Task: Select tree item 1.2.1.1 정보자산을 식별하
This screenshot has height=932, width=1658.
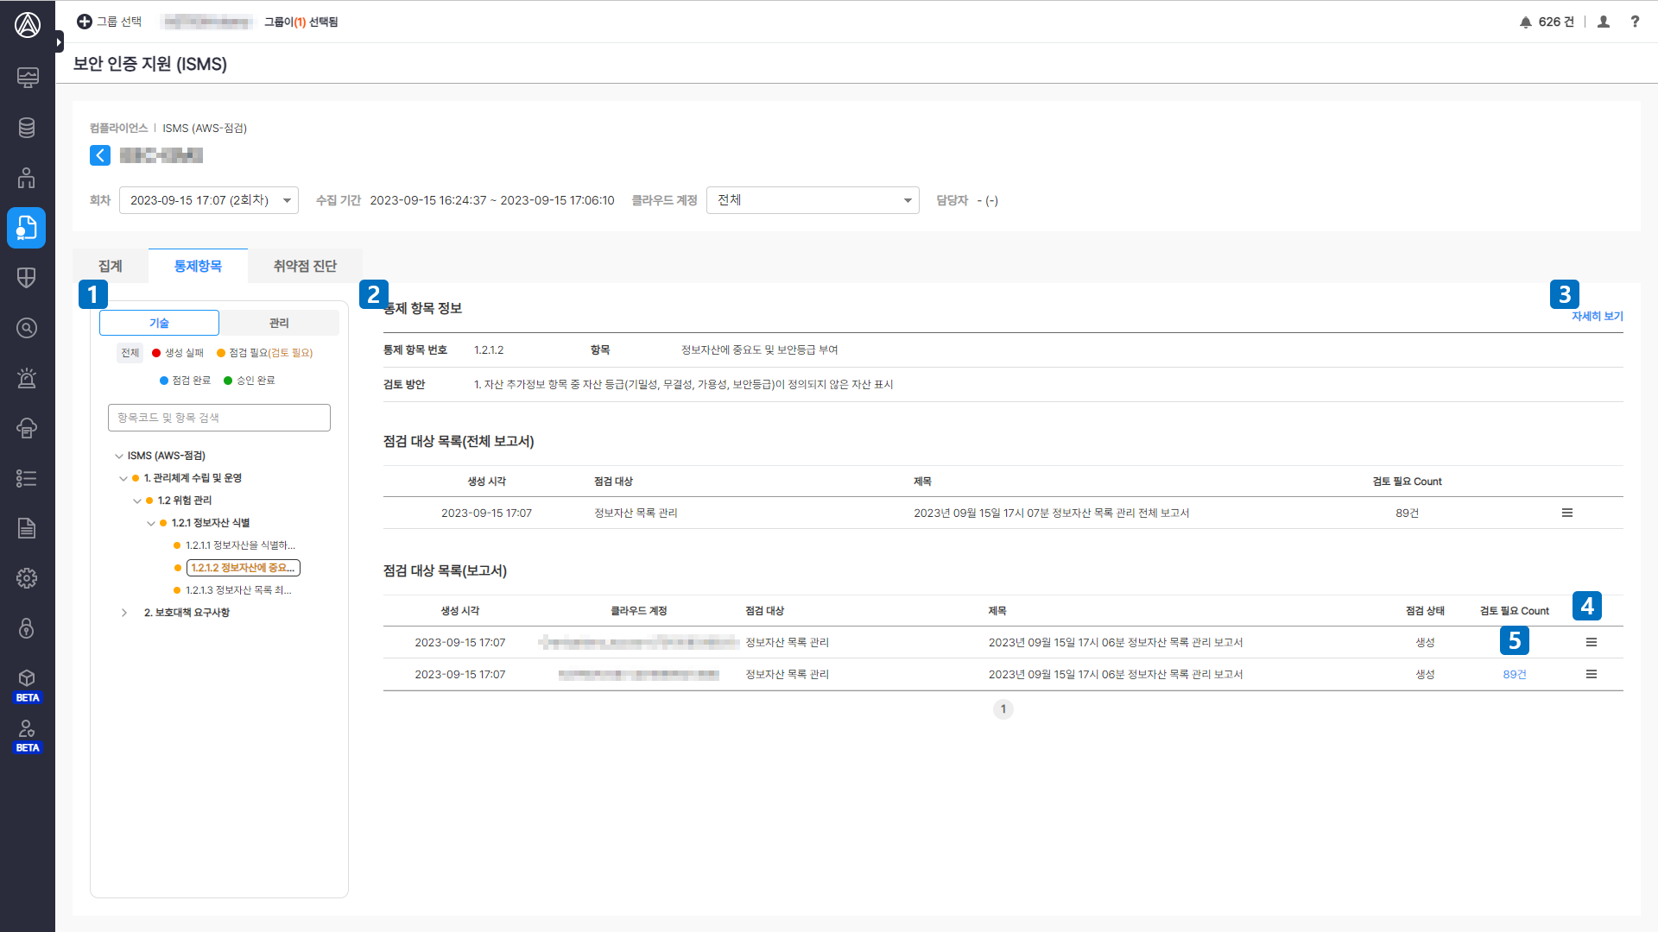Action: tap(240, 545)
